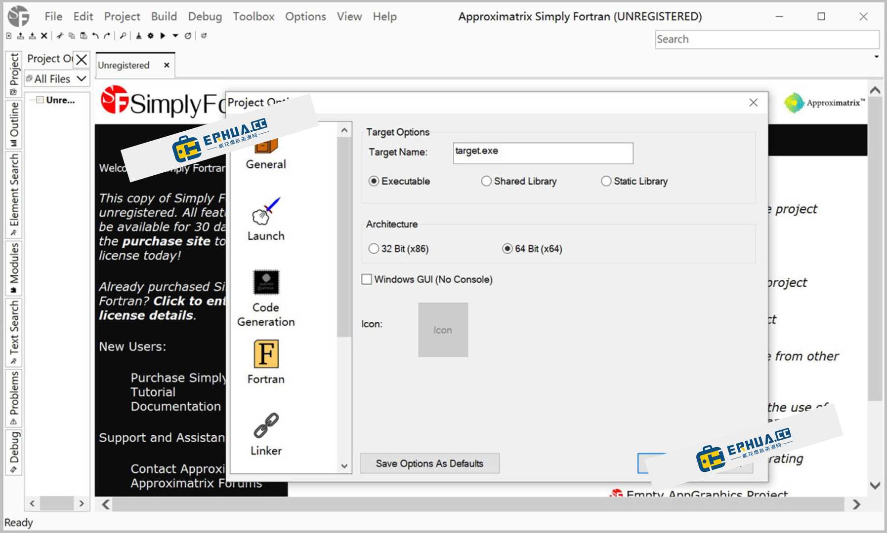The width and height of the screenshot is (887, 533).
Task: Expand the All Files filter dropdown
Action: (x=82, y=78)
